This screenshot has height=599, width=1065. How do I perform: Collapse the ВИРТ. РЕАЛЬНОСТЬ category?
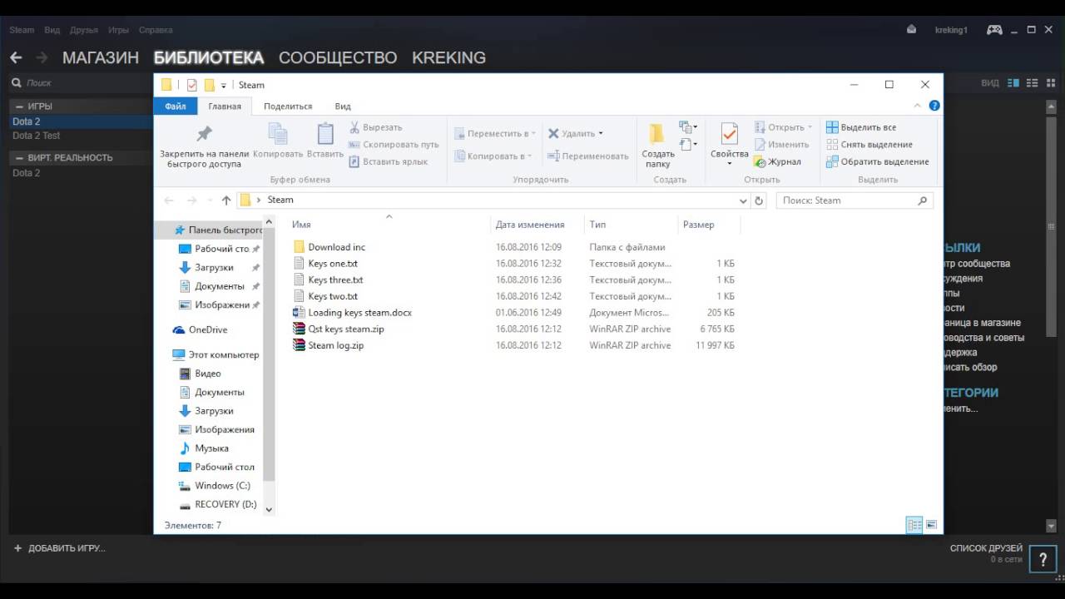tap(19, 157)
